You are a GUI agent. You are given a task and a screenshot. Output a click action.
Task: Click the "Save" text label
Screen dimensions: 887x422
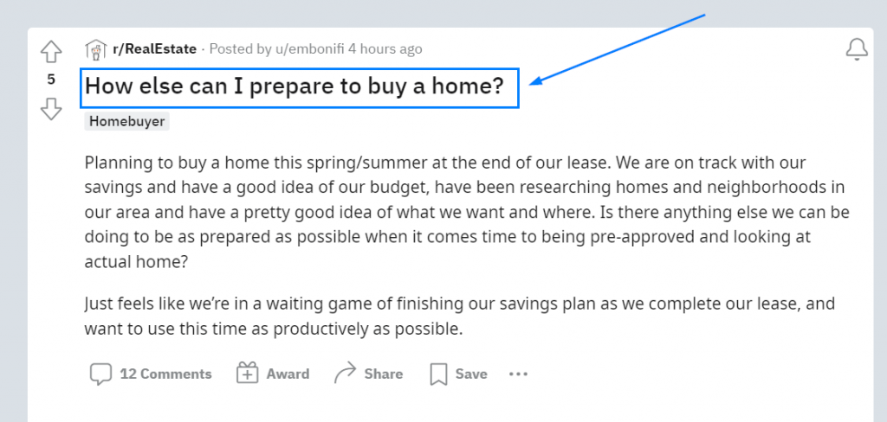pyautogui.click(x=471, y=374)
